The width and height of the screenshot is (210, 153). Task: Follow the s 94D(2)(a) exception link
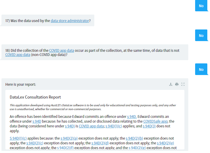(69, 138)
